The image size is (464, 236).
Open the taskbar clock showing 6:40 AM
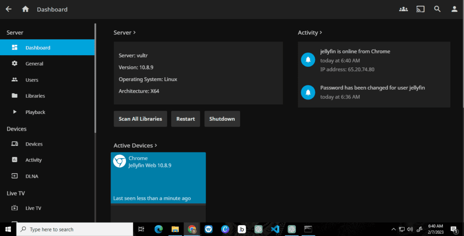(435, 229)
